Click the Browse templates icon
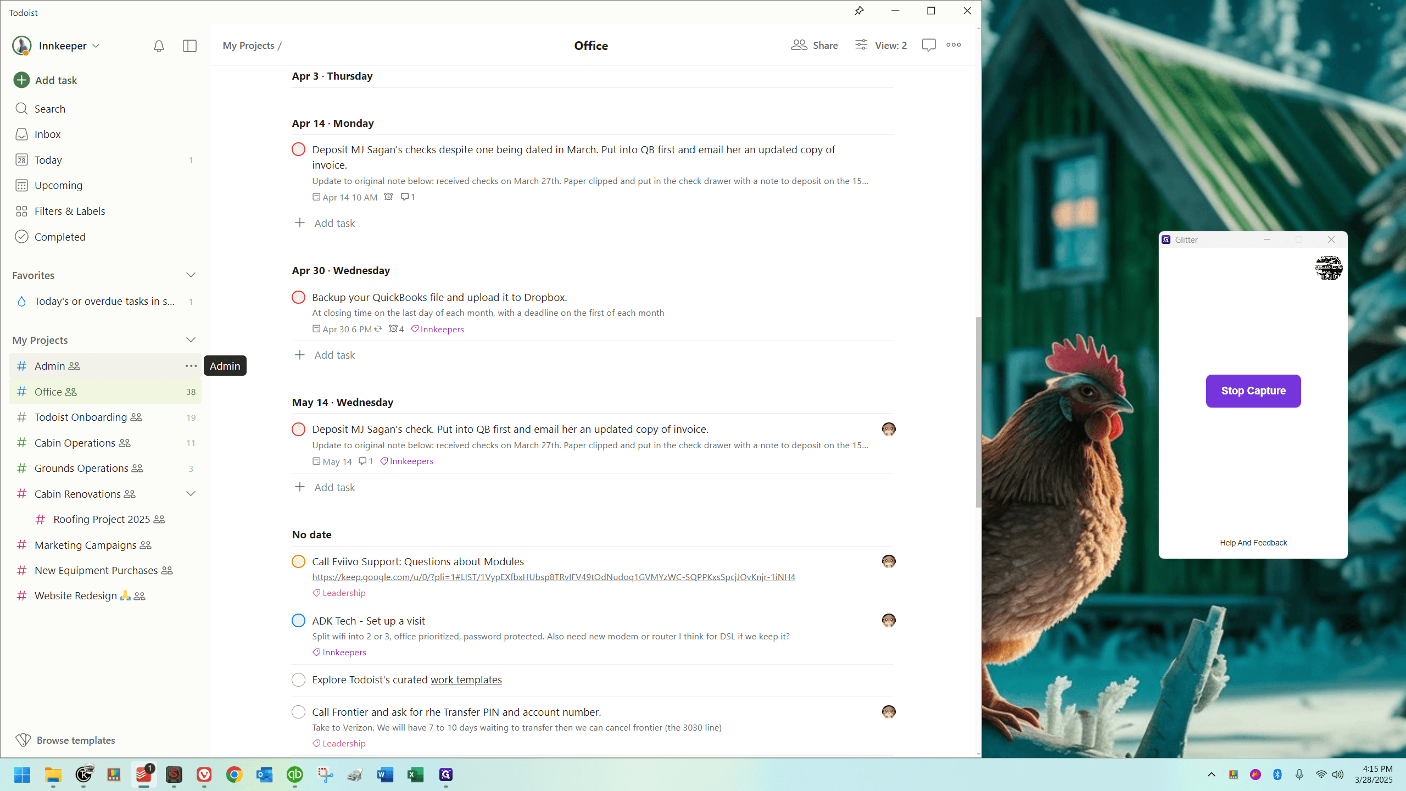 pos(23,740)
